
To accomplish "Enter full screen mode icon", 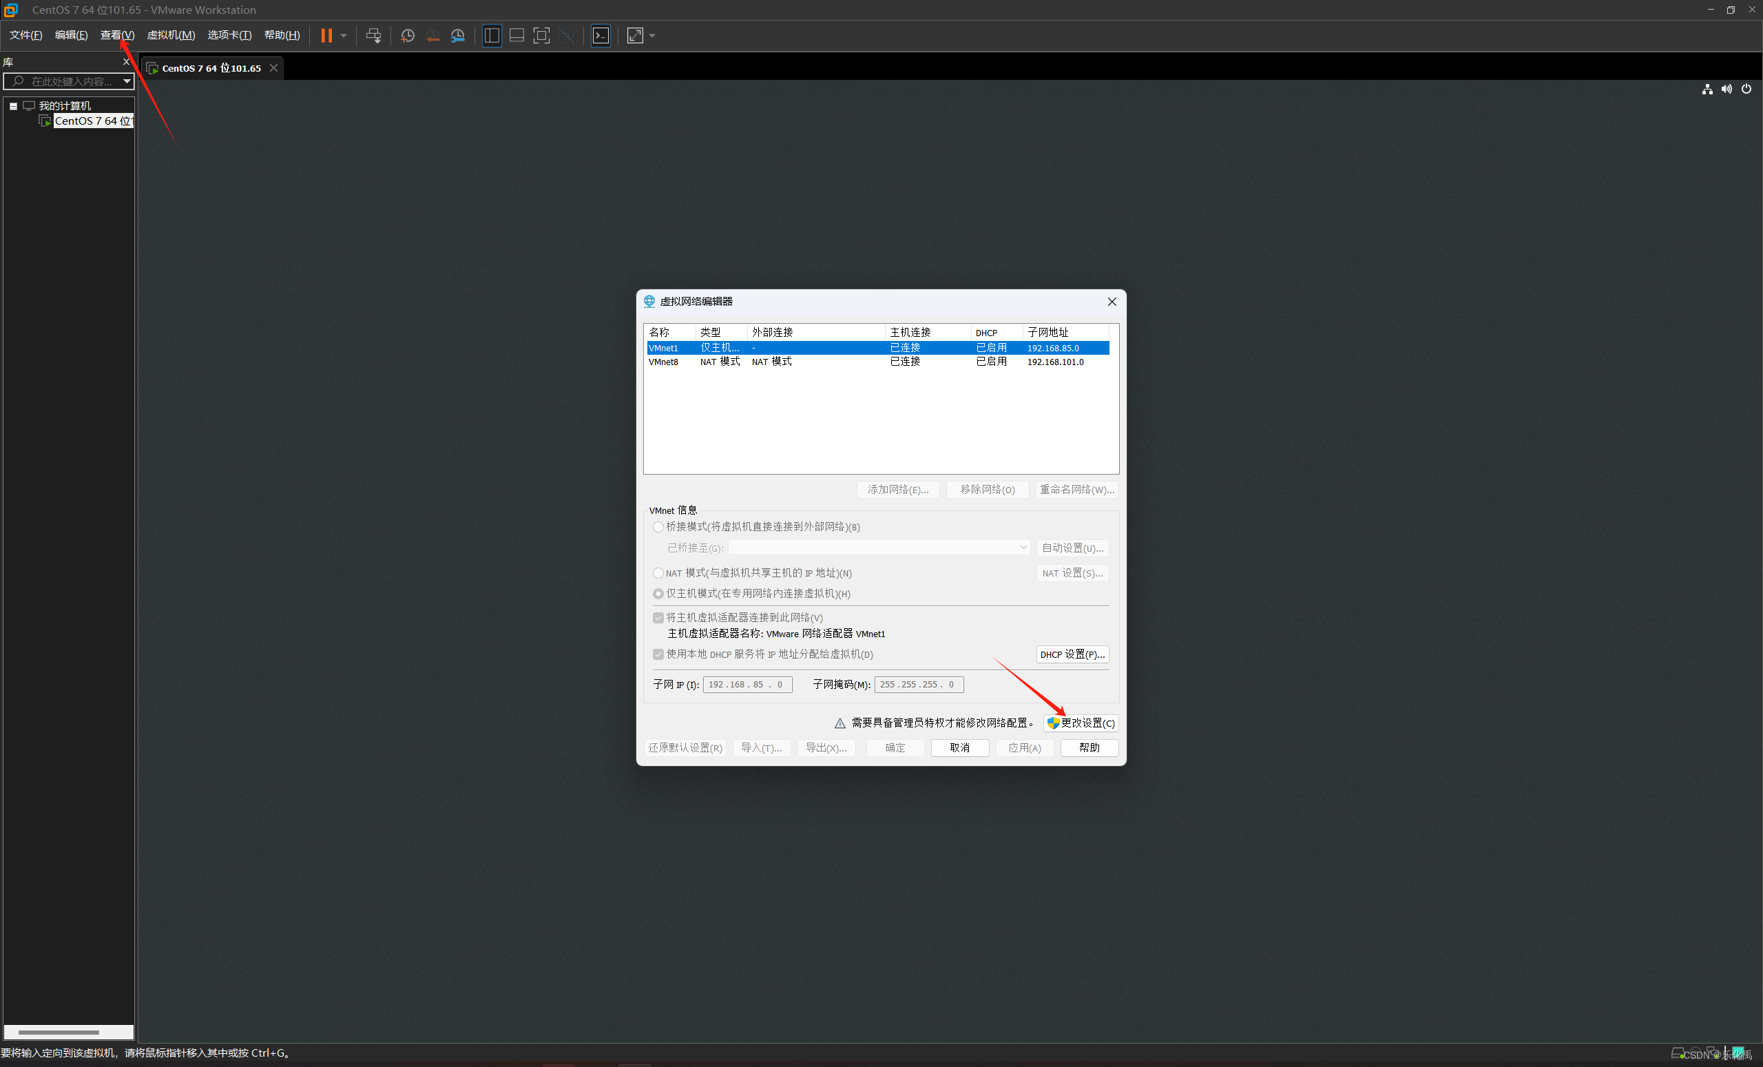I will coord(541,36).
